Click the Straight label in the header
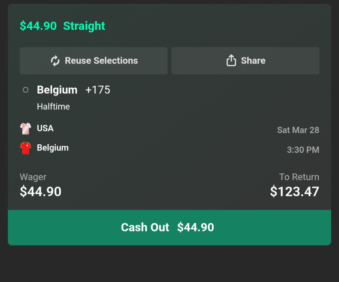Image resolution: width=339 pixels, height=282 pixels. coord(84,26)
